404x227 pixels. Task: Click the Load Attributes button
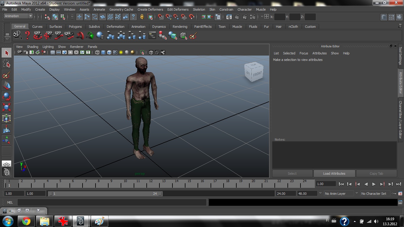334,174
